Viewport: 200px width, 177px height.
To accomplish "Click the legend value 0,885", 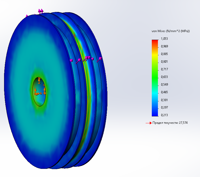I will pos(164,54).
